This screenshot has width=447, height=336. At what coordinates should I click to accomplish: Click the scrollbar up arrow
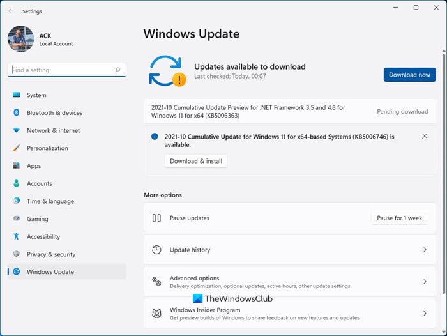(x=444, y=51)
